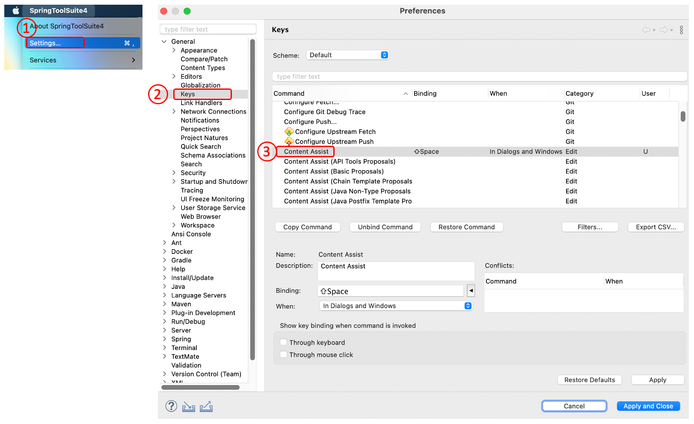The height and width of the screenshot is (424, 694).
Task: Open the When context dropdown
Action: coord(396,306)
